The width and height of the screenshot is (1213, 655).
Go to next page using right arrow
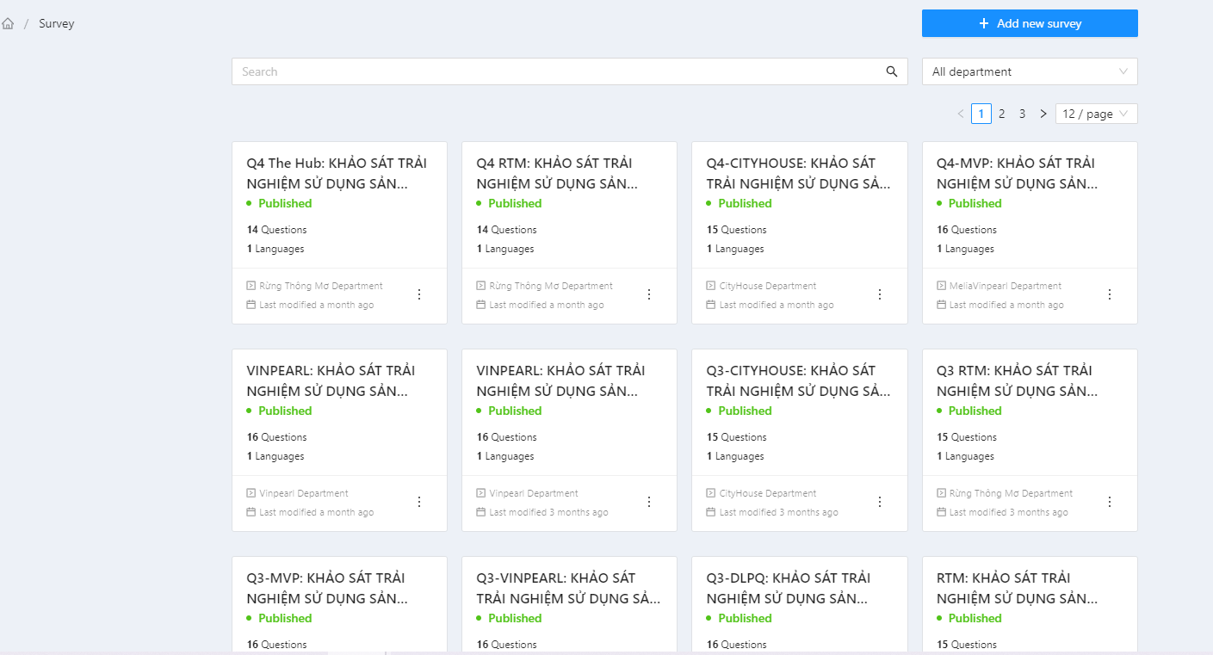pyautogui.click(x=1043, y=114)
